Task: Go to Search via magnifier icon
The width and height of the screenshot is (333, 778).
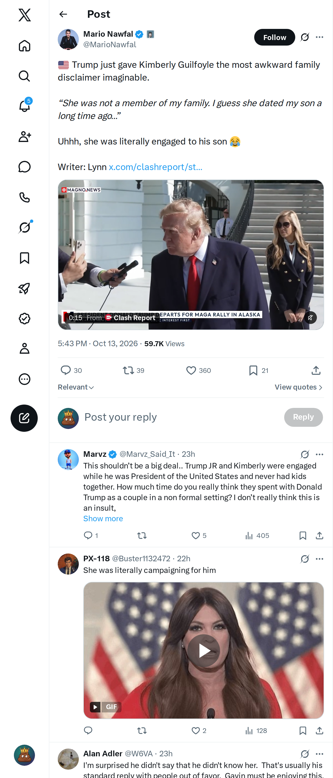Action: coord(24,76)
